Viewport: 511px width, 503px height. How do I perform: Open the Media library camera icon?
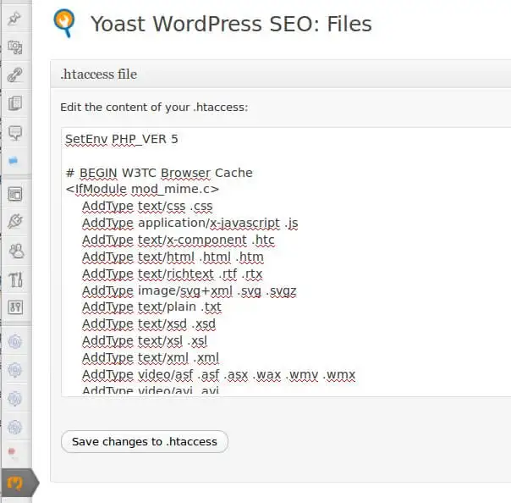pos(15,47)
